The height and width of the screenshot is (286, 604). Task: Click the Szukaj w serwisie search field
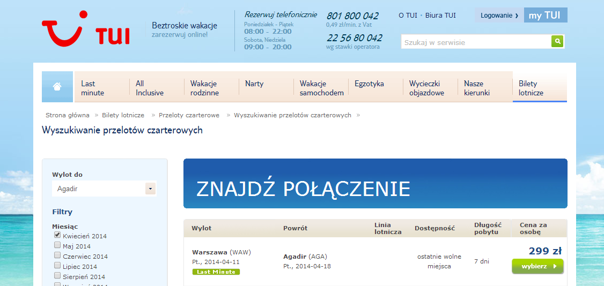pyautogui.click(x=476, y=42)
